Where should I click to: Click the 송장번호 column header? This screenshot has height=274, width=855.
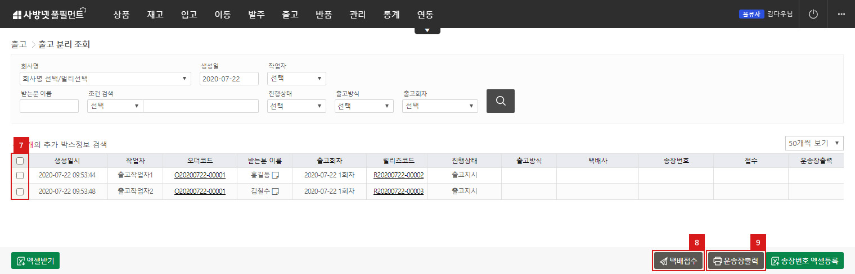pos(676,161)
